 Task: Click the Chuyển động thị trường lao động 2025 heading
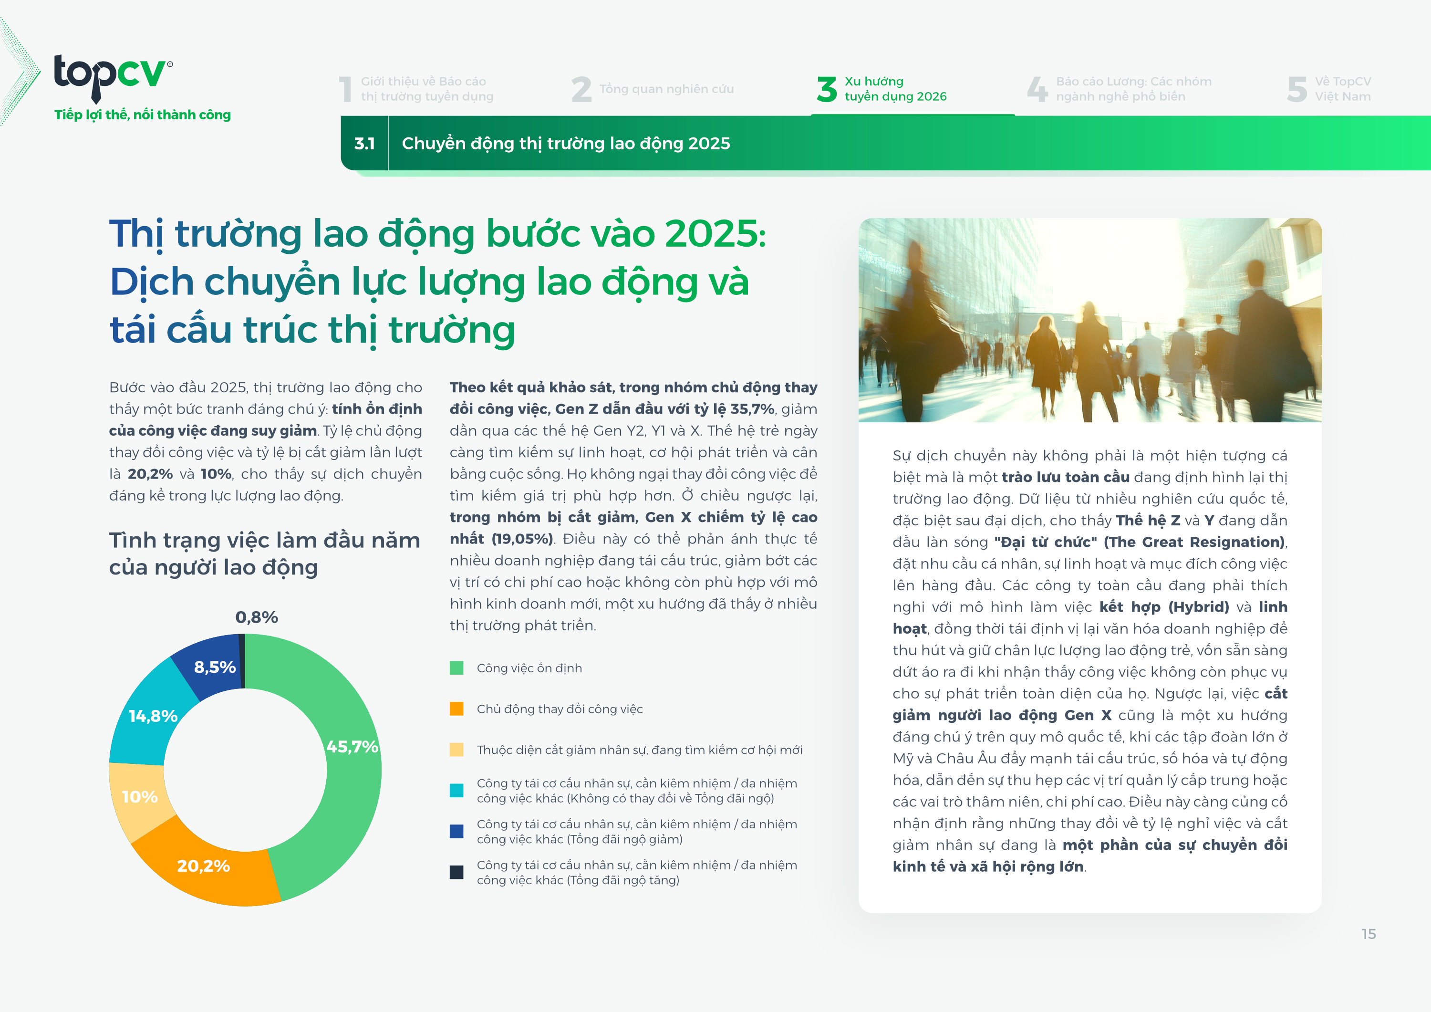(x=565, y=144)
